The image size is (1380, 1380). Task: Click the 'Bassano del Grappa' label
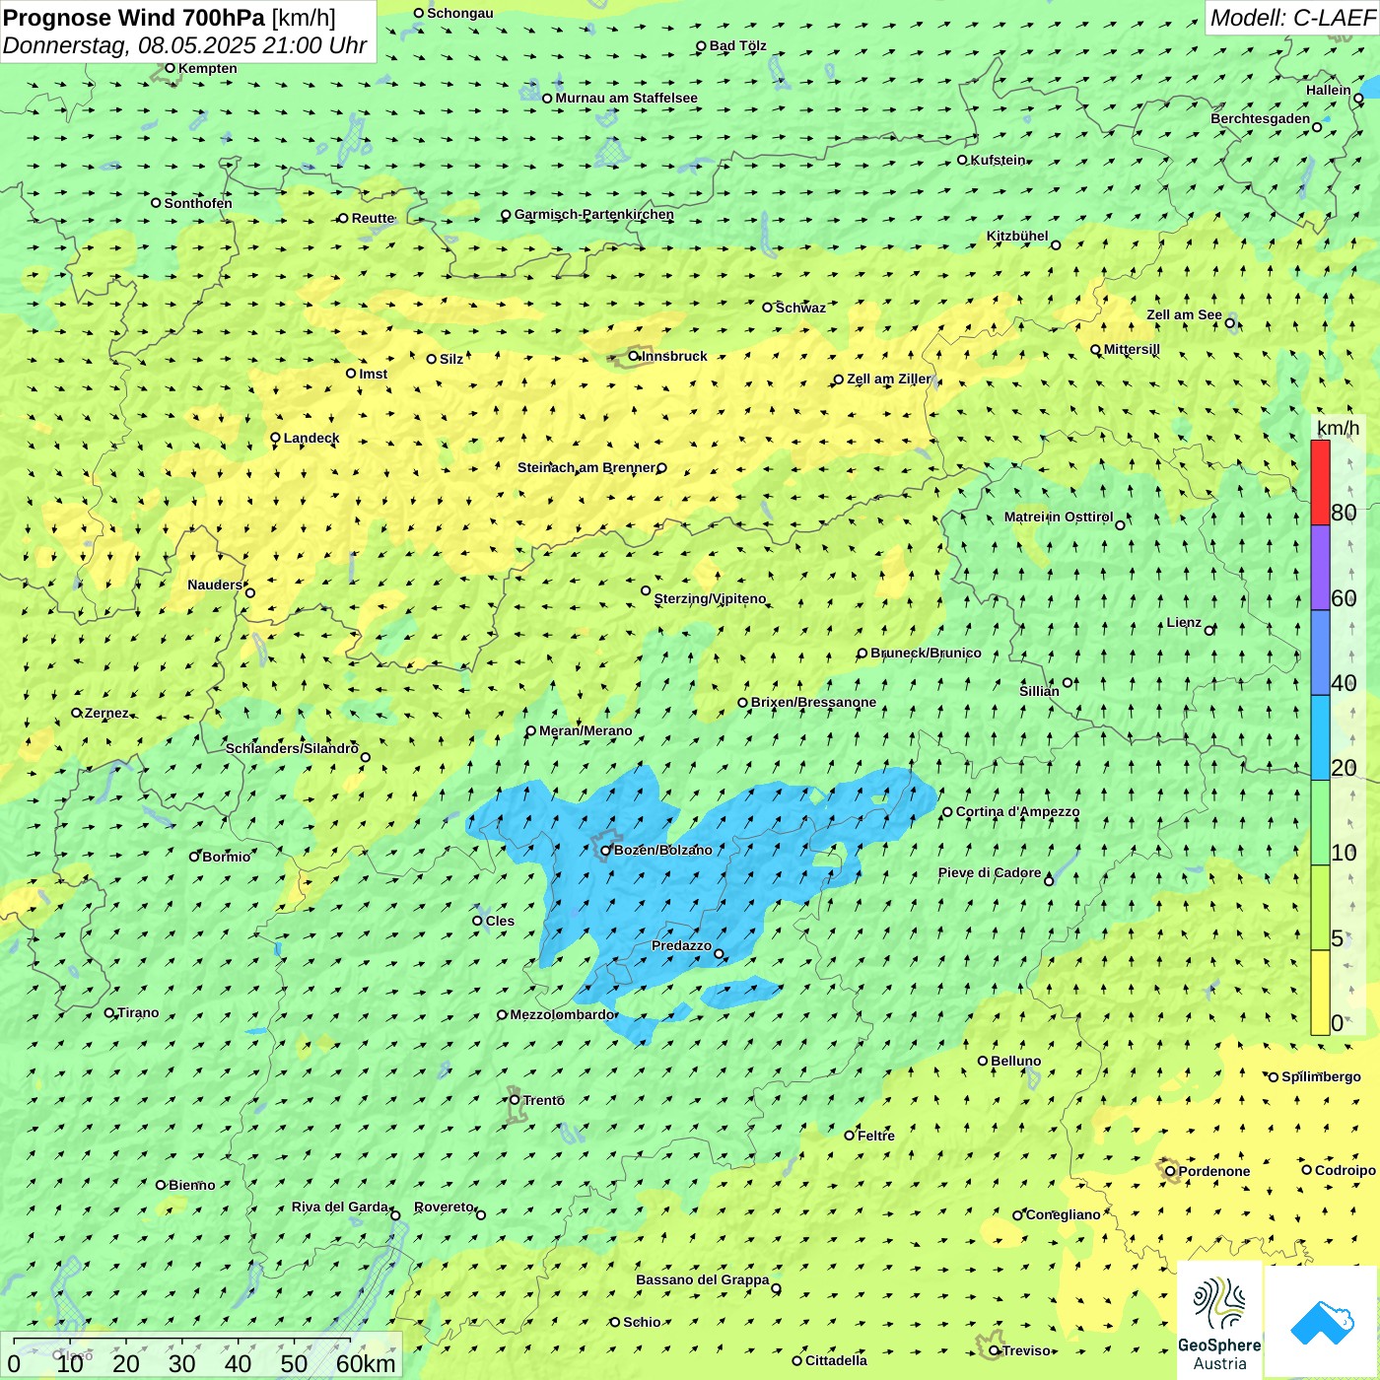703,1279
